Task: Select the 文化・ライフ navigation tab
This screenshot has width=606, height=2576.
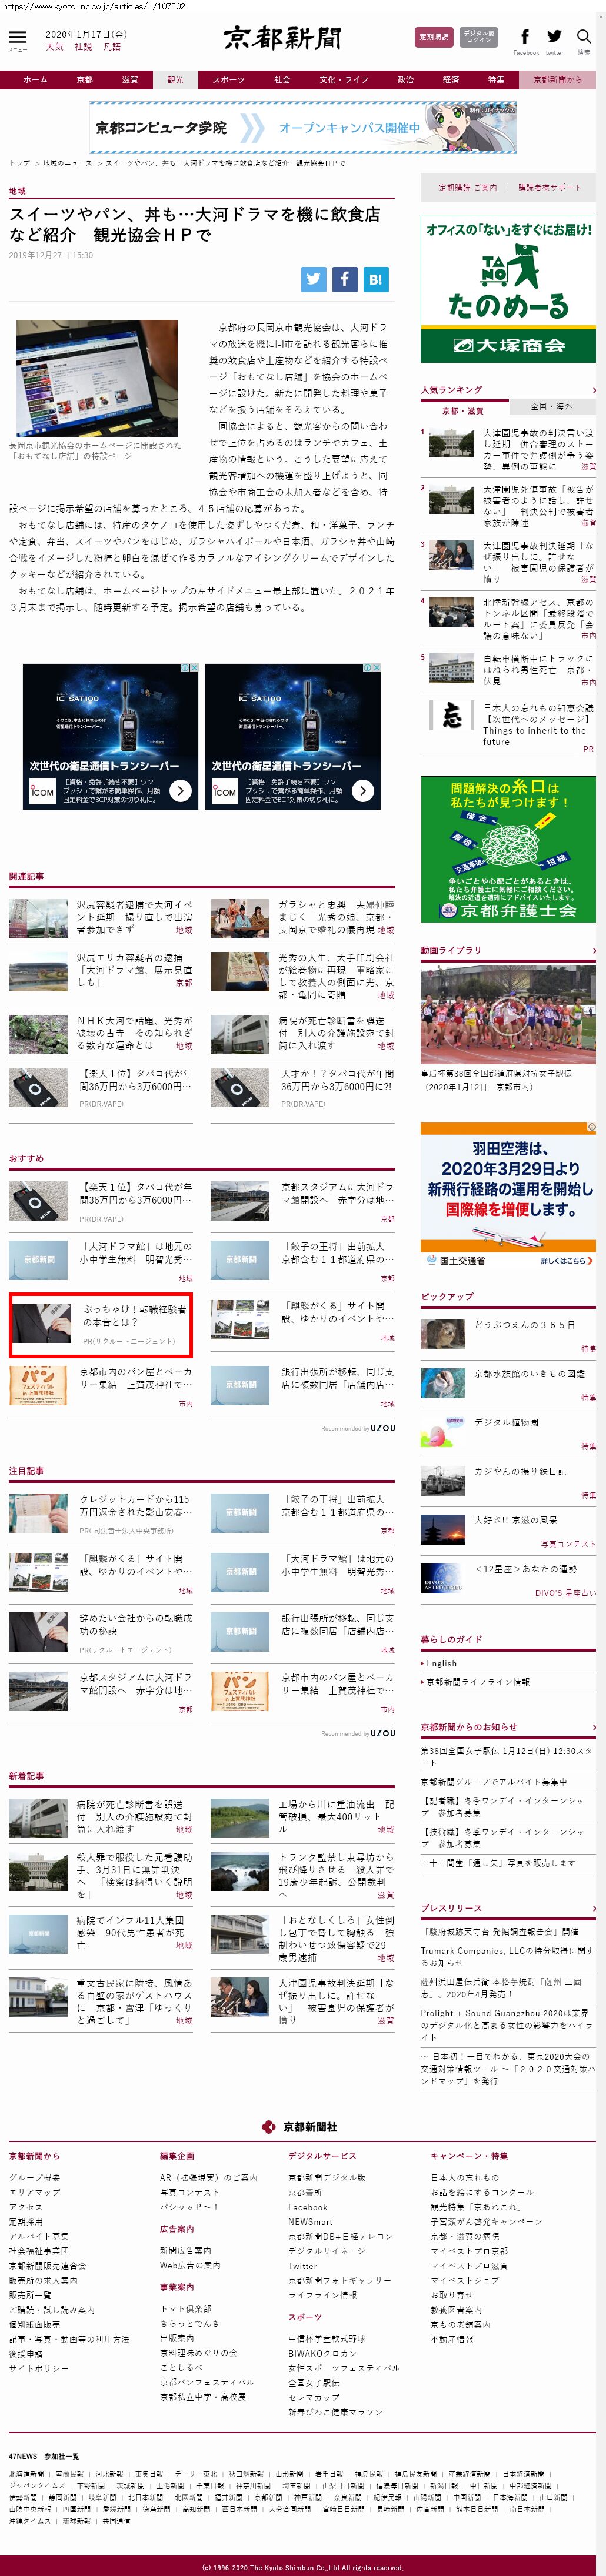Action: point(344,80)
